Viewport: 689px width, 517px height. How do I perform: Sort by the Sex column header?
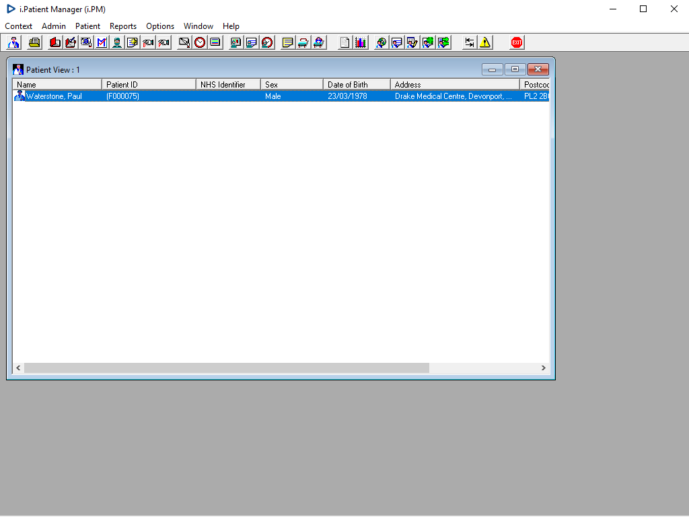(x=292, y=84)
